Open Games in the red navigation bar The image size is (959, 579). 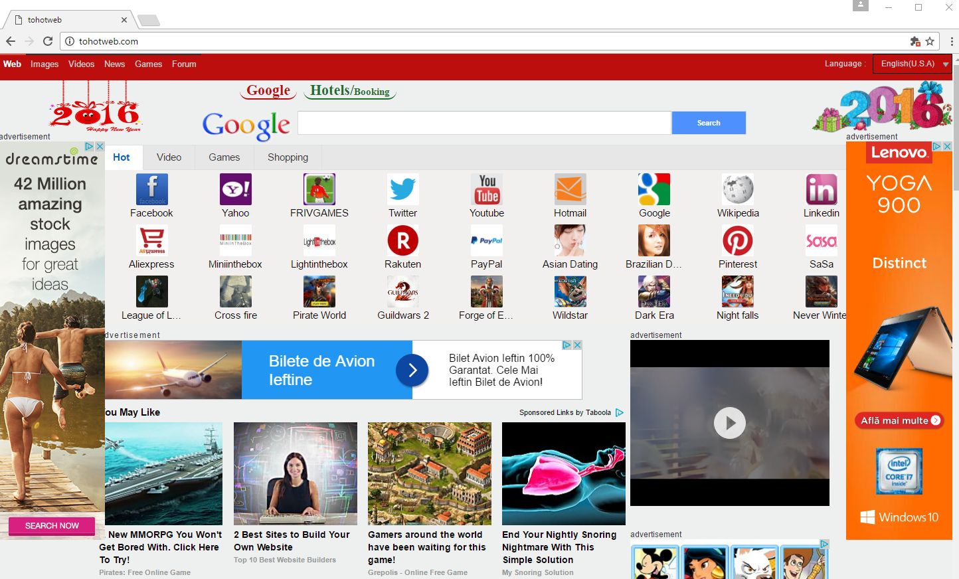coord(148,64)
